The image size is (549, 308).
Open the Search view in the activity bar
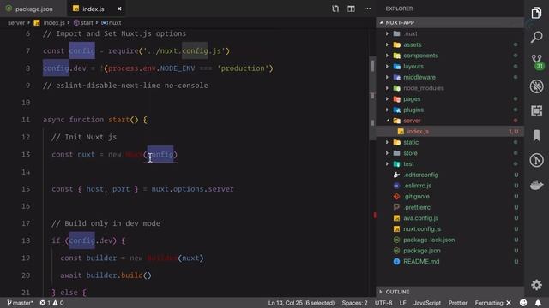click(x=536, y=37)
